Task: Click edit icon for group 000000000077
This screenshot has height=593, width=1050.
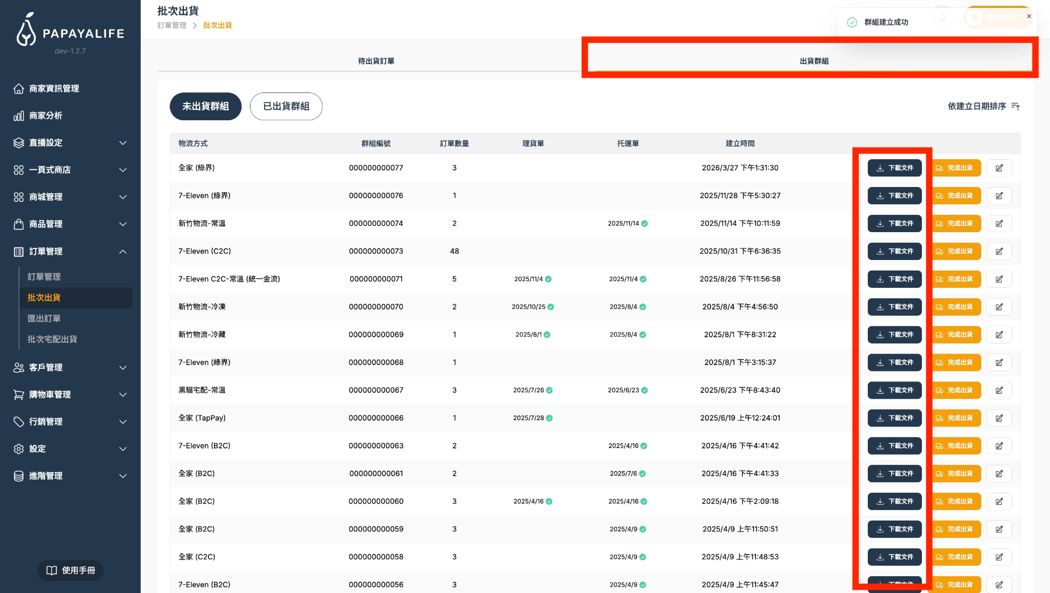Action: click(999, 168)
